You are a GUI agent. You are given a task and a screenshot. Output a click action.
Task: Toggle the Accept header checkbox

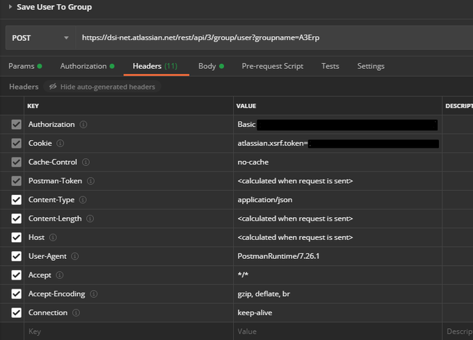tap(16, 275)
